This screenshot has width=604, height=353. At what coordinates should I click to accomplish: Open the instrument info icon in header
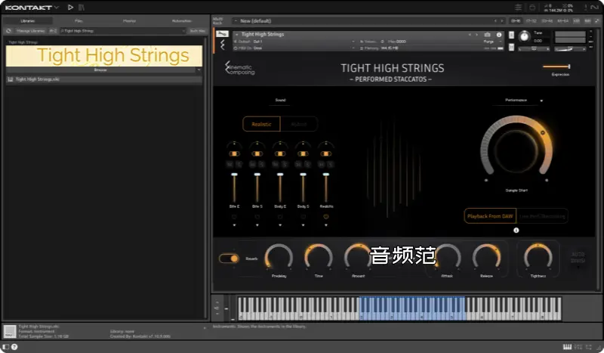coord(498,35)
